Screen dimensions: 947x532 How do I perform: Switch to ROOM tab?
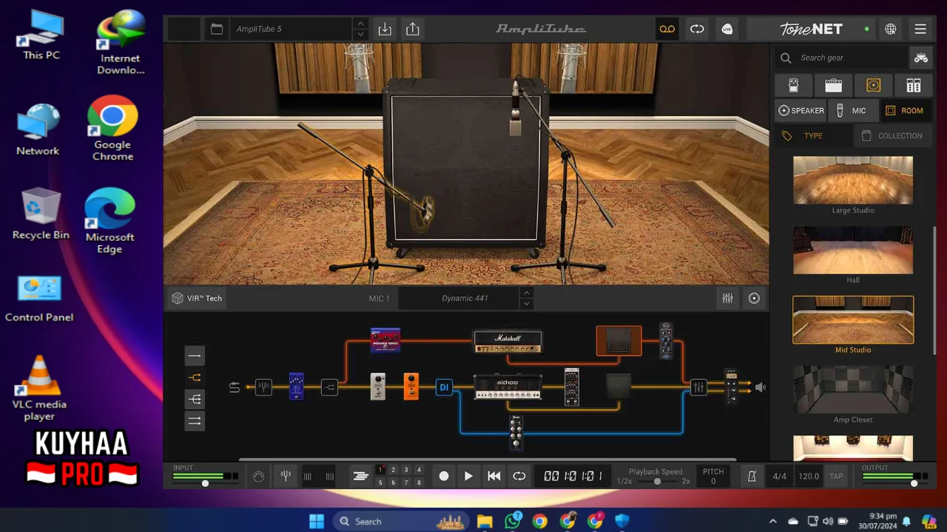click(905, 111)
